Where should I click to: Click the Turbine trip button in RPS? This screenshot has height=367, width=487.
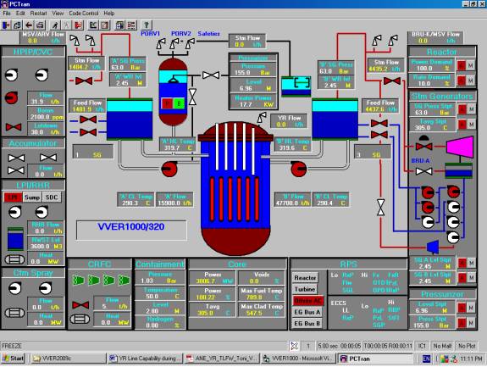[305, 289]
